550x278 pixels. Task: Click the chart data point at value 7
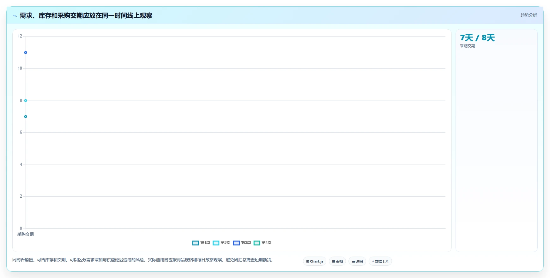click(x=26, y=117)
